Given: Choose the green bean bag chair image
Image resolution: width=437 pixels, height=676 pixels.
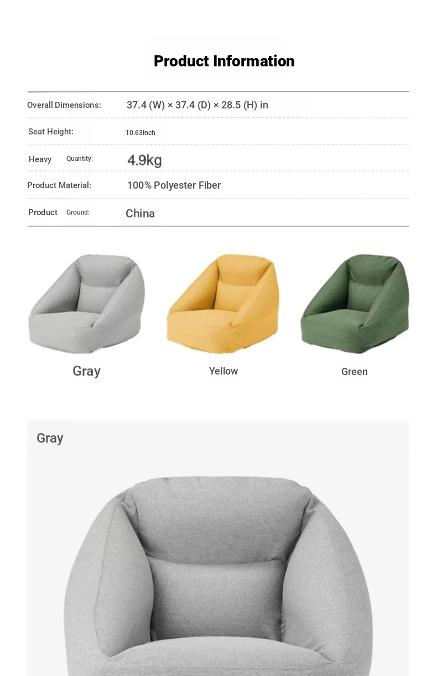Looking at the screenshot, I should (x=355, y=304).
